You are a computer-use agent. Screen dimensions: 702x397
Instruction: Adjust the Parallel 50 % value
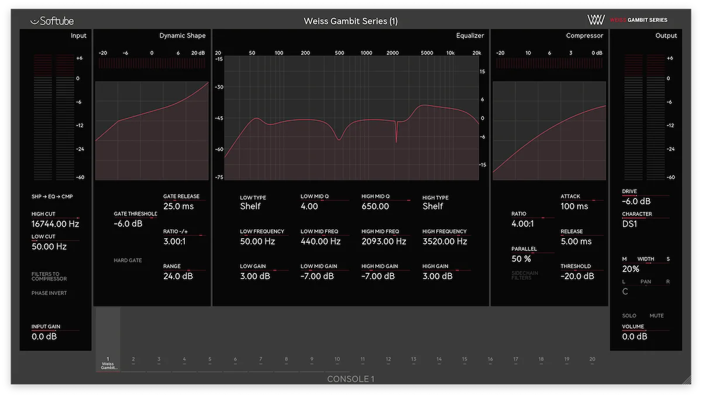point(532,255)
